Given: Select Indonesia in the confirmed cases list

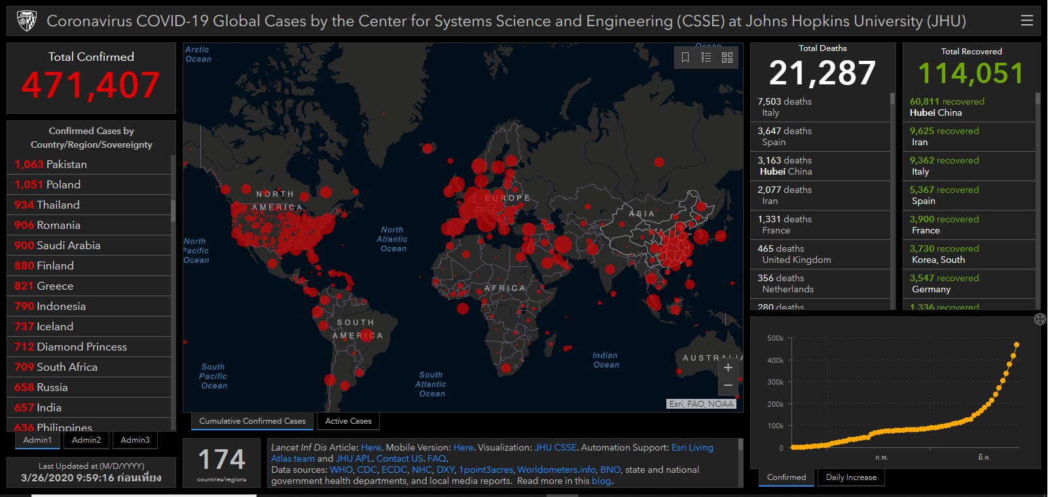Looking at the screenshot, I should [89, 306].
